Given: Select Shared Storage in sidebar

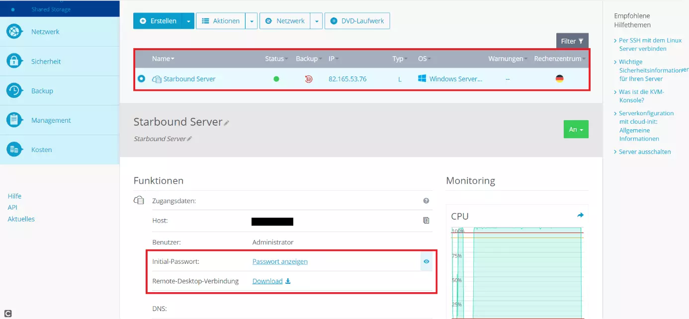Looking at the screenshot, I should pyautogui.click(x=51, y=9).
